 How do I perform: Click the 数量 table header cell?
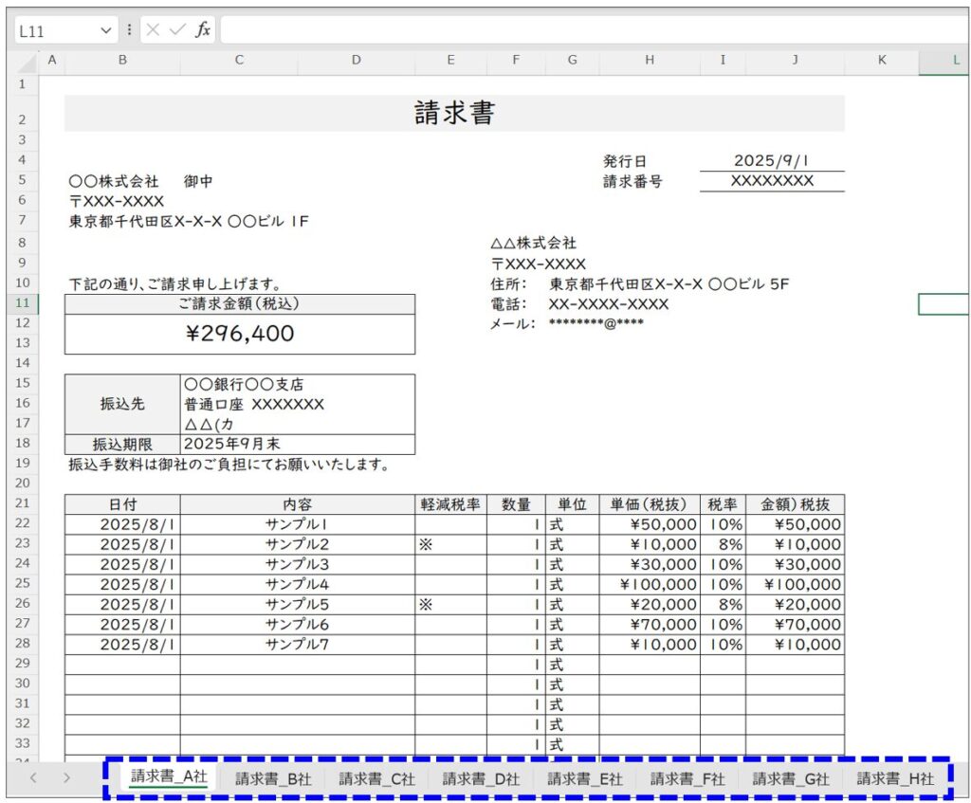click(x=516, y=504)
